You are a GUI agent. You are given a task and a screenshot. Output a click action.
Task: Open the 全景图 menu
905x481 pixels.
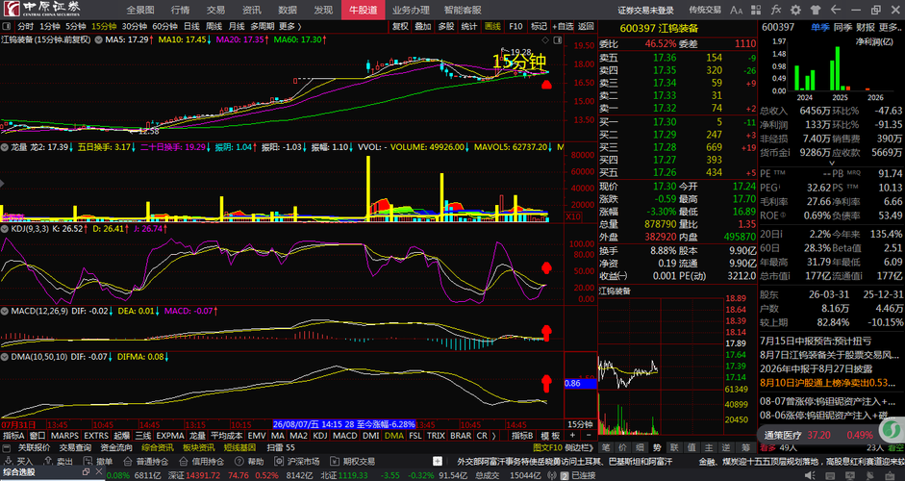[140, 10]
